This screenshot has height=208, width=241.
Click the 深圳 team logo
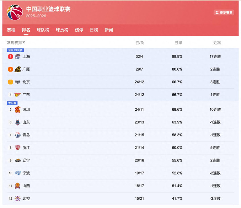(x=17, y=110)
